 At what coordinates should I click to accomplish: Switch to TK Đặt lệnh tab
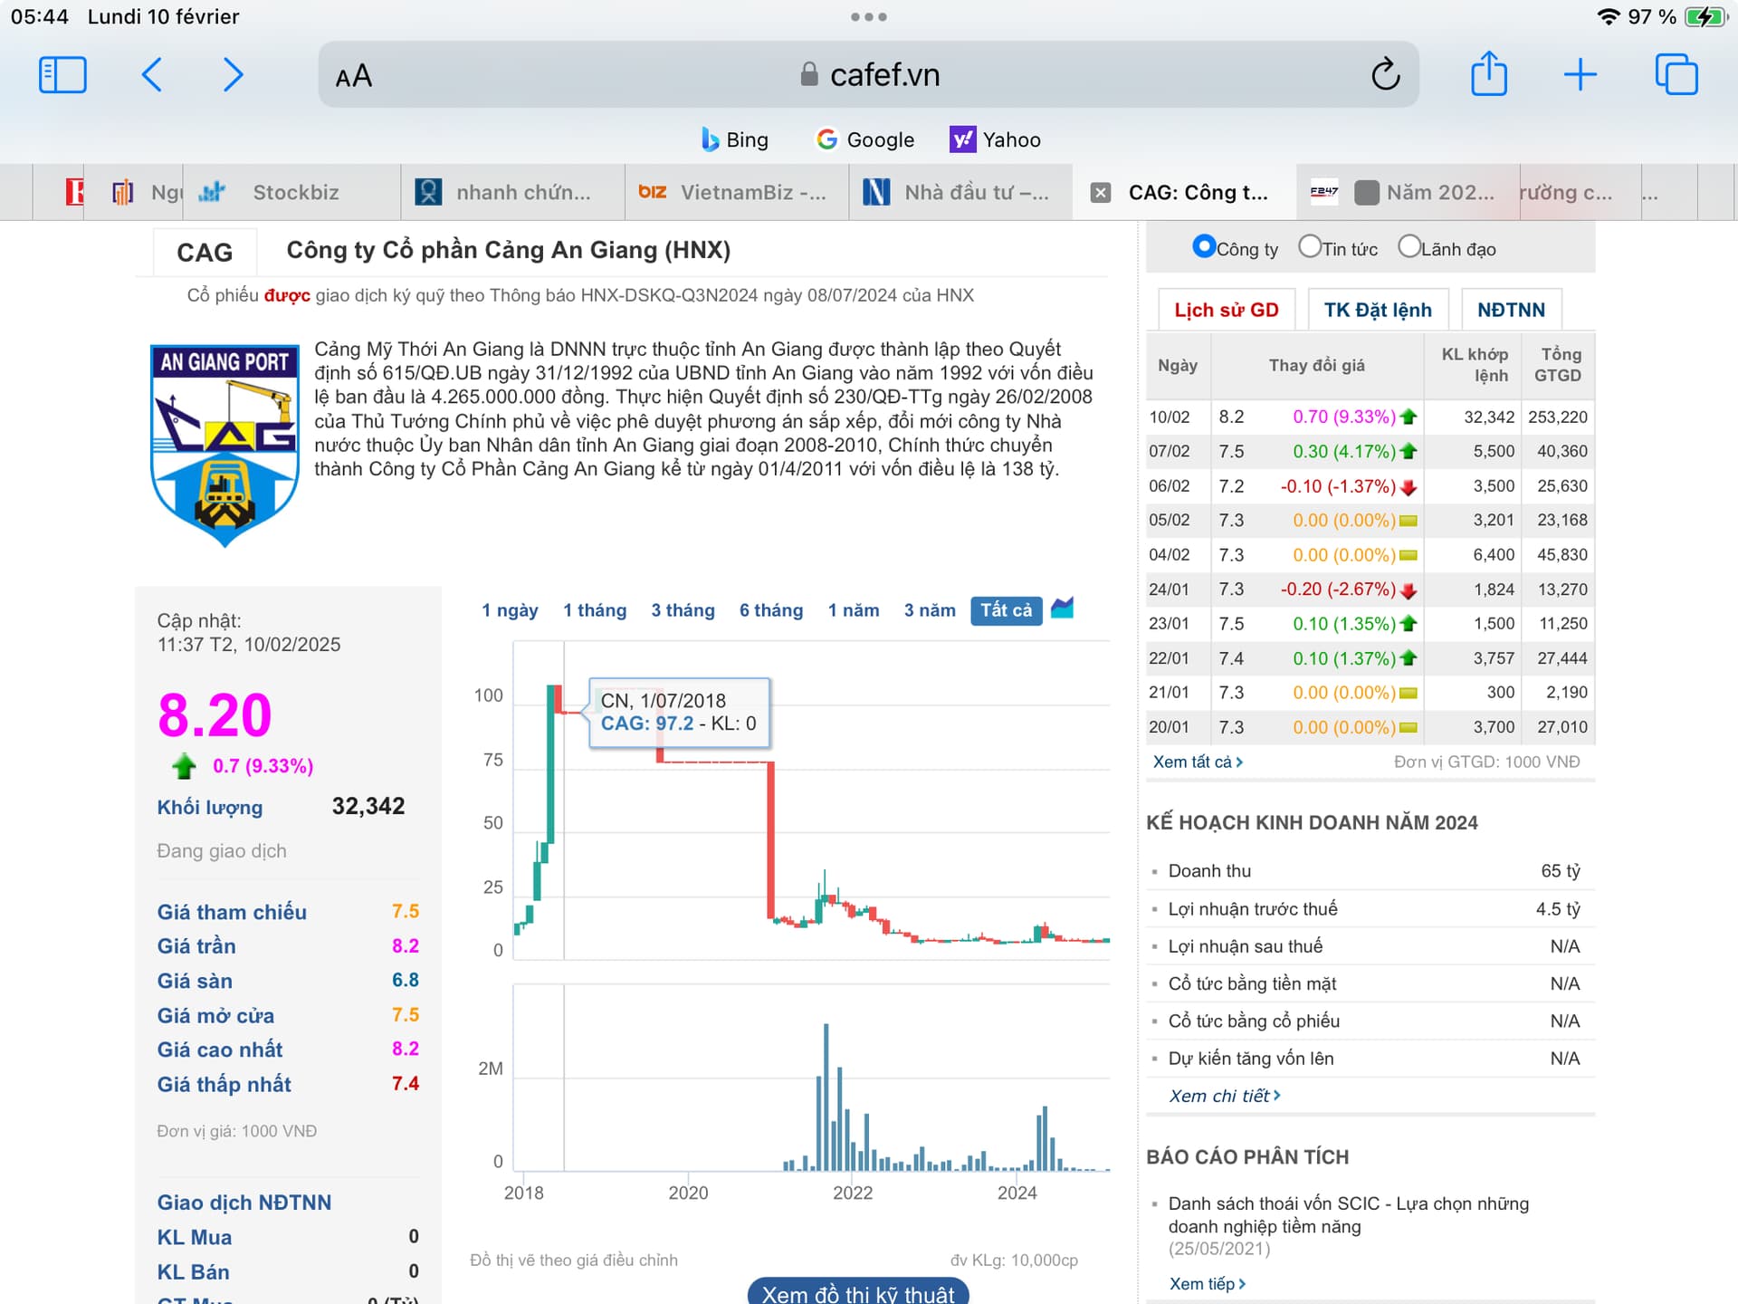tap(1377, 310)
